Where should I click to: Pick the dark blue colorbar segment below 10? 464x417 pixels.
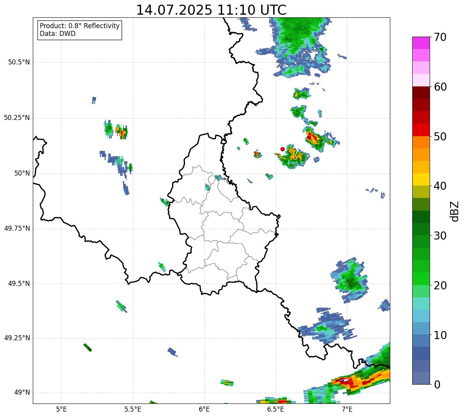421,353
